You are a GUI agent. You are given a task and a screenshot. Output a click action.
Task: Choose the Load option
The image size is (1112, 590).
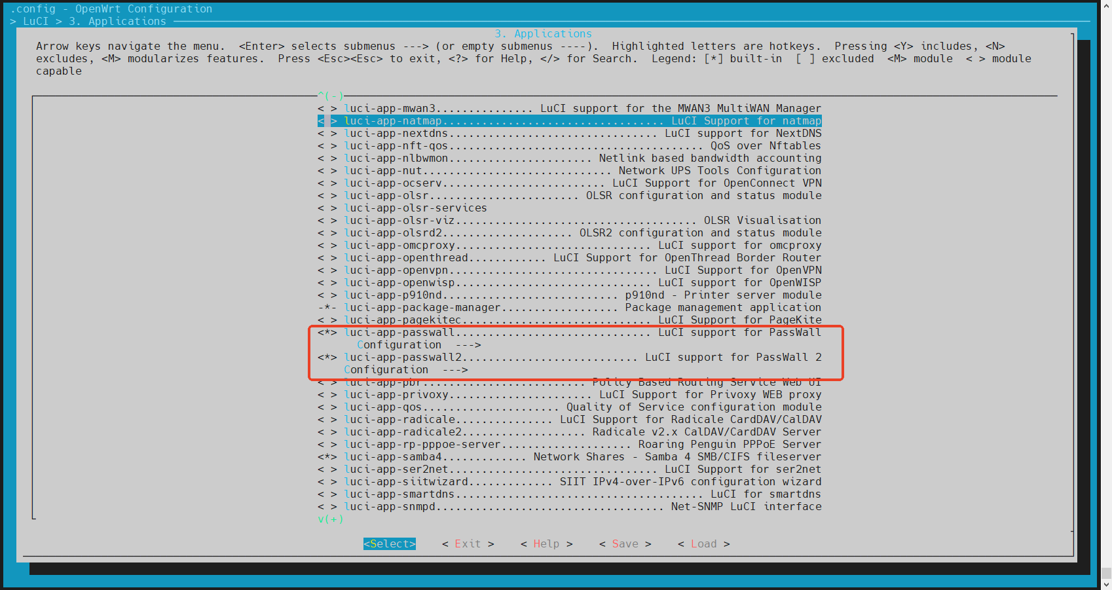click(703, 544)
